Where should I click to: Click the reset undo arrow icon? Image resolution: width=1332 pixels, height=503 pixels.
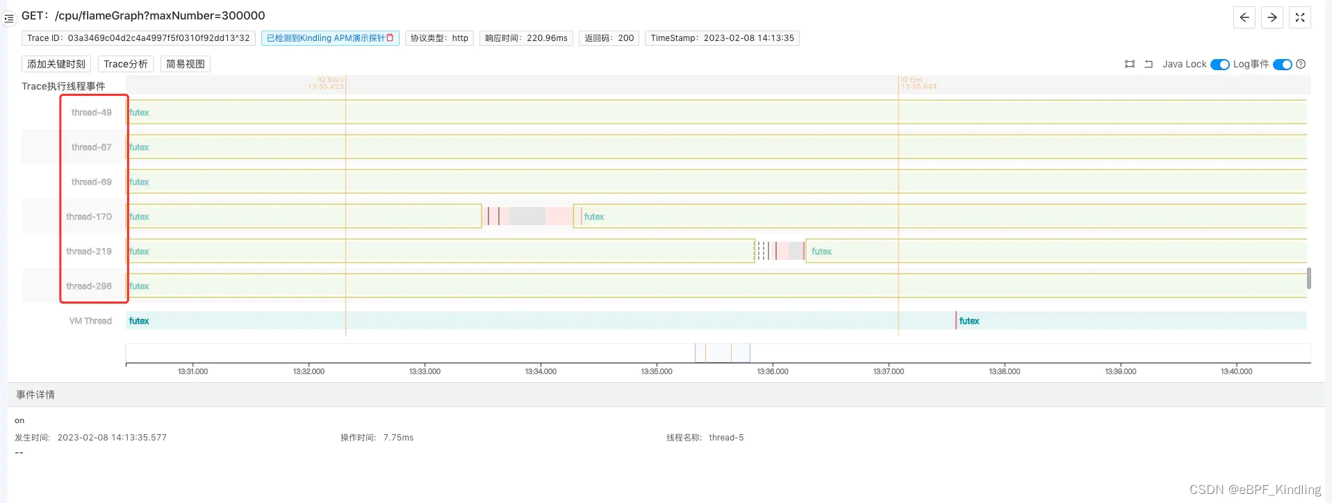click(x=1149, y=64)
